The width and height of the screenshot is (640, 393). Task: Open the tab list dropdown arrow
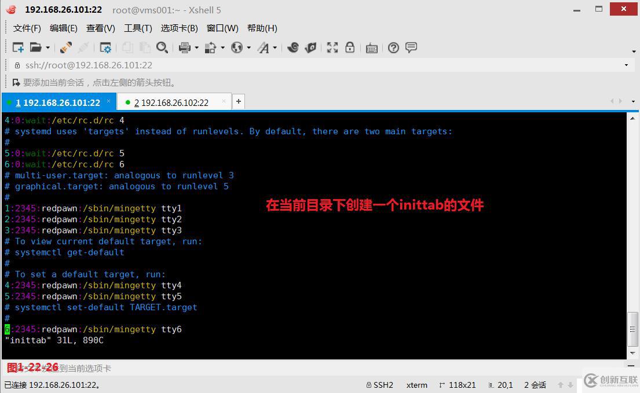pos(633,101)
